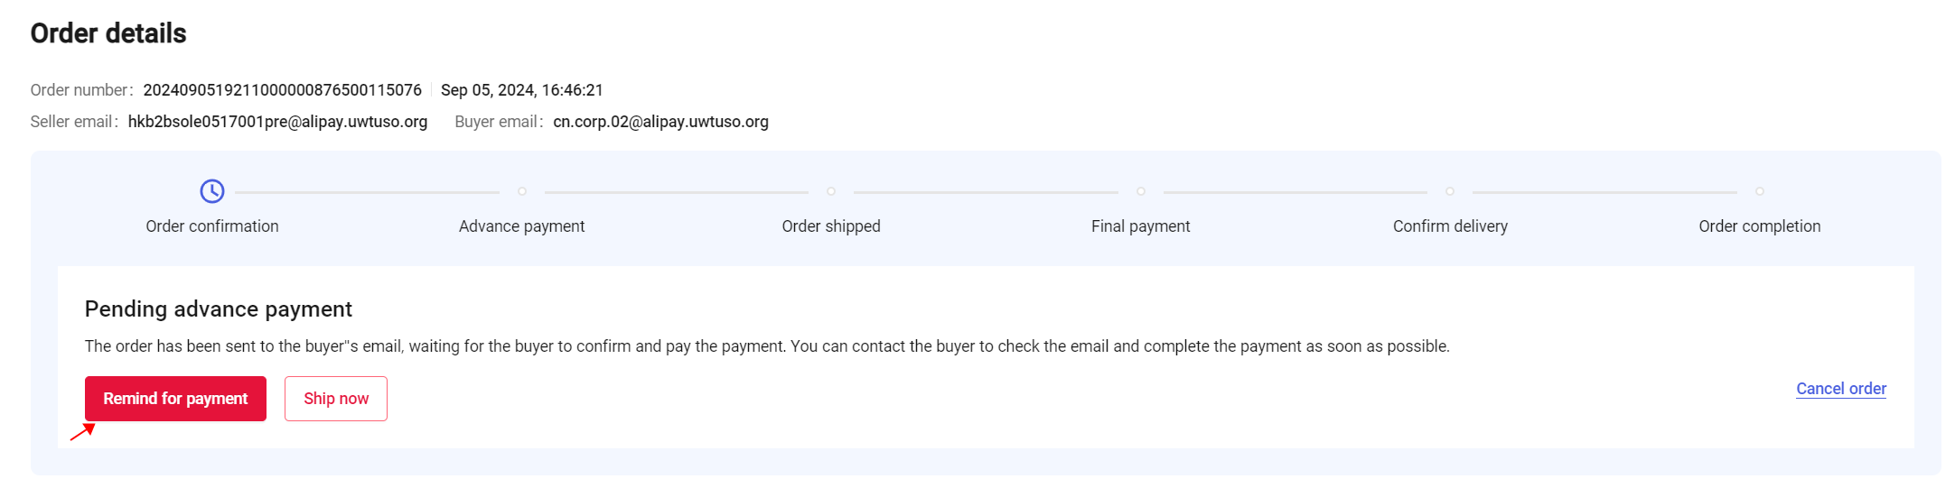Screen dimensions: 1955x488
Task: Select the Order completion step label
Action: 1759,226
